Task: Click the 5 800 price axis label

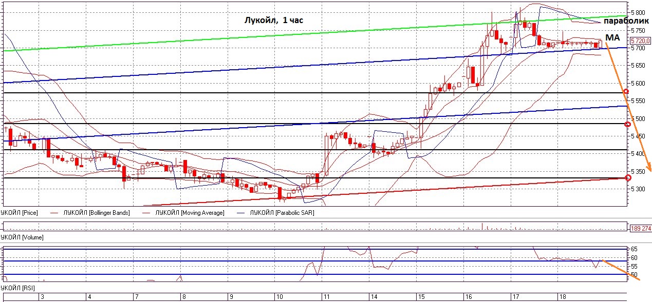Action: (638, 12)
